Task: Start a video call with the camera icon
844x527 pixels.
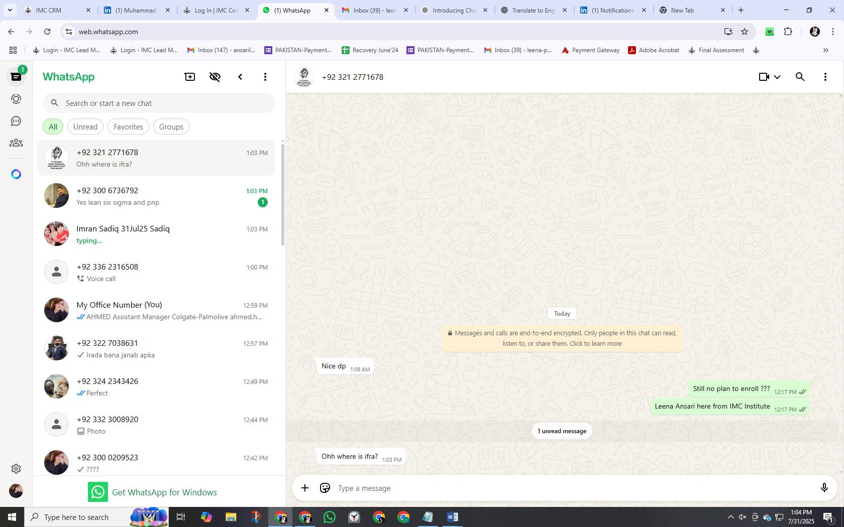Action: [764, 77]
